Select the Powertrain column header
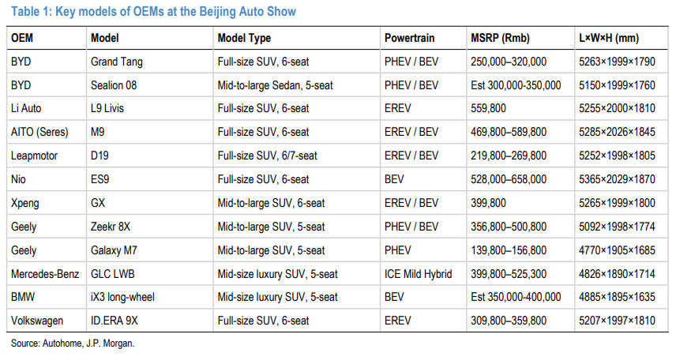Screen dimensions: 676x364 (411, 38)
